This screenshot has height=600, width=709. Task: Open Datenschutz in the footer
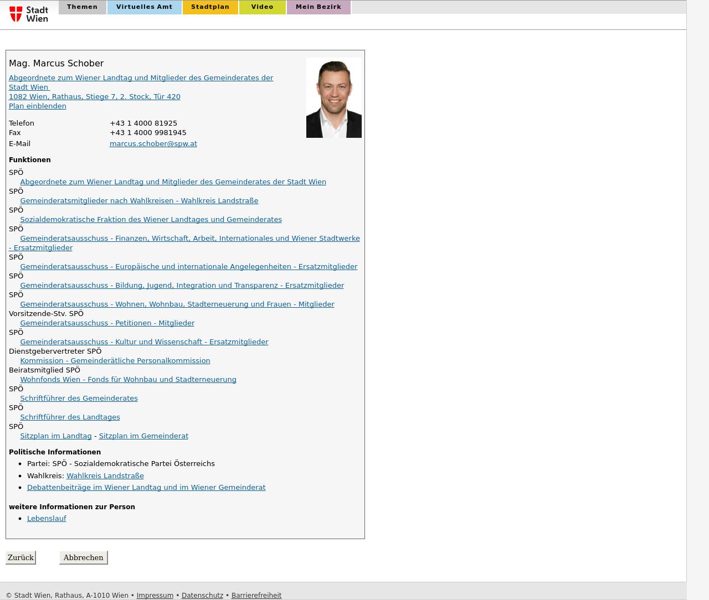pyautogui.click(x=202, y=596)
